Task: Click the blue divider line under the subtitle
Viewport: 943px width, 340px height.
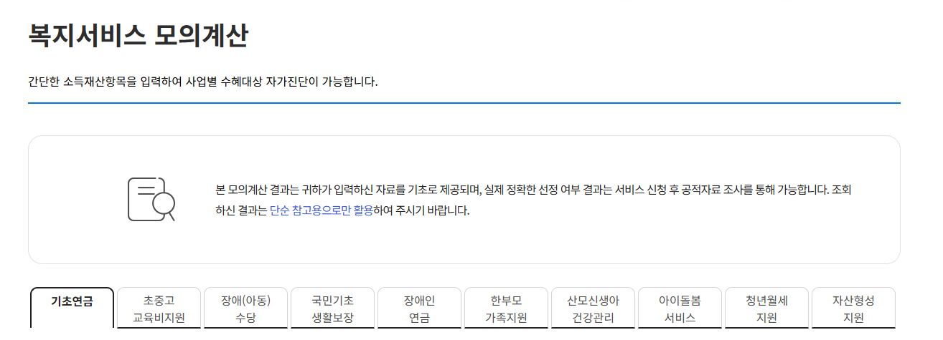Action: [464, 103]
